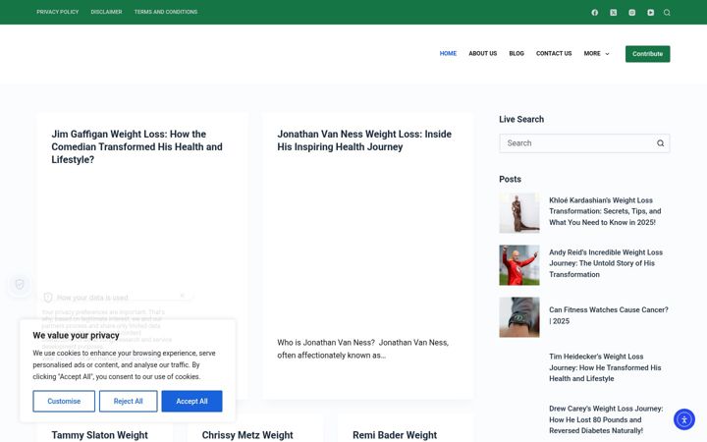Open the CONTACT US menu item
The image size is (707, 442).
[x=554, y=53]
